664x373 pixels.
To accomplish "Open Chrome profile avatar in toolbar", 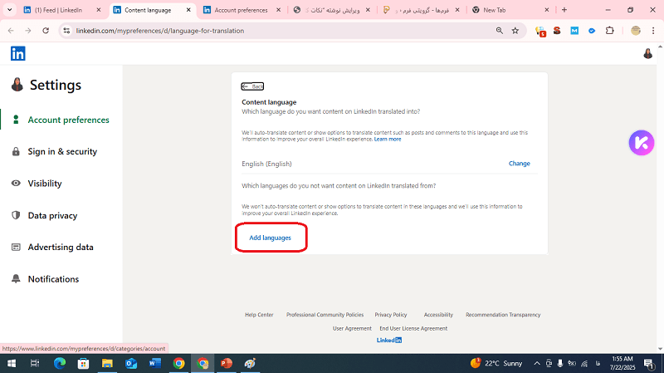I will (x=636, y=31).
